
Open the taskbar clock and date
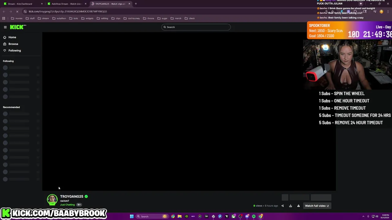(385, 216)
